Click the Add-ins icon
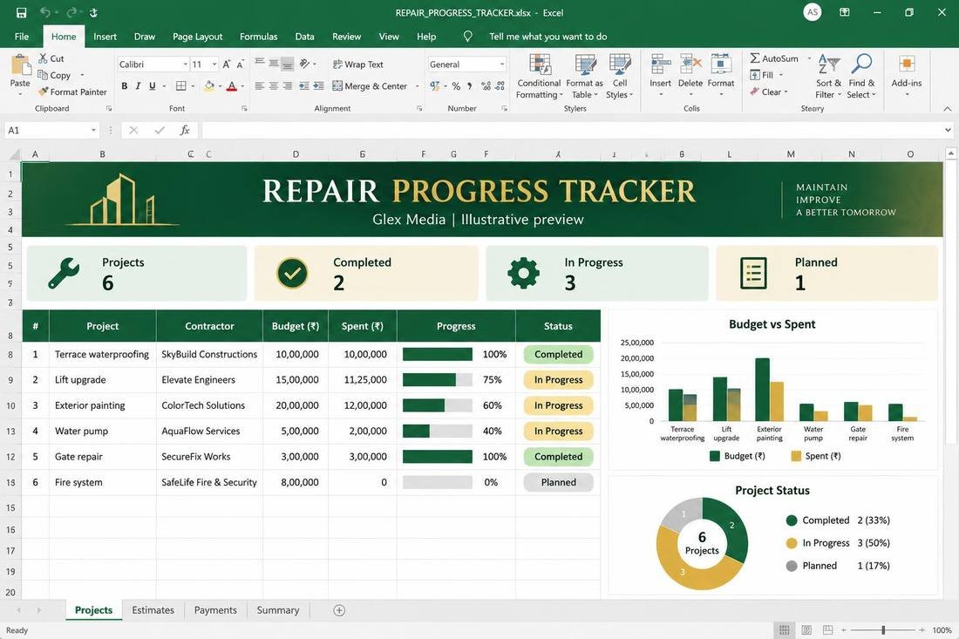Image resolution: width=959 pixels, height=639 pixels. 907,65
